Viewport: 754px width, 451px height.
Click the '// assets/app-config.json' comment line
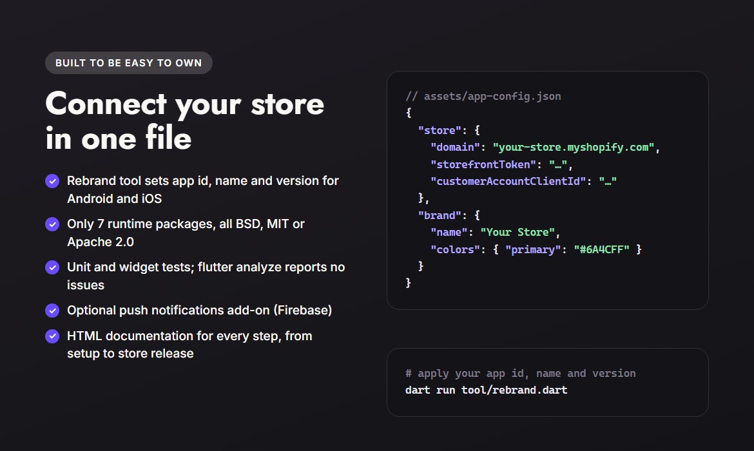[x=483, y=96]
